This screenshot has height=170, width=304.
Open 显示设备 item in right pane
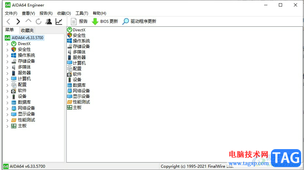[78, 97]
